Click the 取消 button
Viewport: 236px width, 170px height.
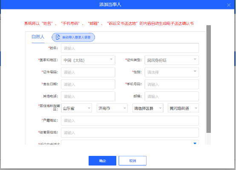click(x=132, y=161)
